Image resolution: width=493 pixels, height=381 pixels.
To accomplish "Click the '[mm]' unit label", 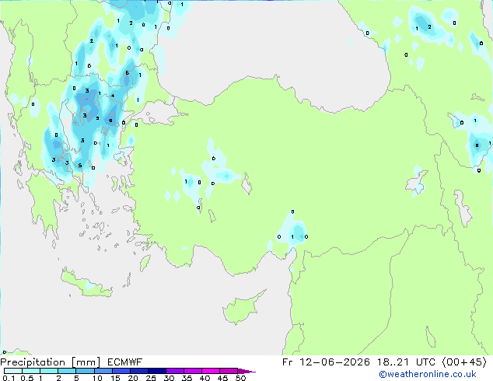I will (x=86, y=362).
